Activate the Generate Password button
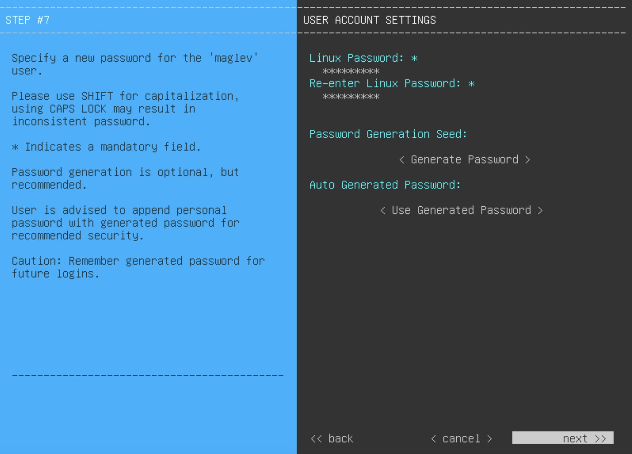This screenshot has width=632, height=454. 464,160
